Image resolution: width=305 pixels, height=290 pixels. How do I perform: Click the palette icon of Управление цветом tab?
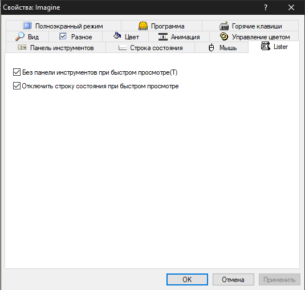point(224,36)
